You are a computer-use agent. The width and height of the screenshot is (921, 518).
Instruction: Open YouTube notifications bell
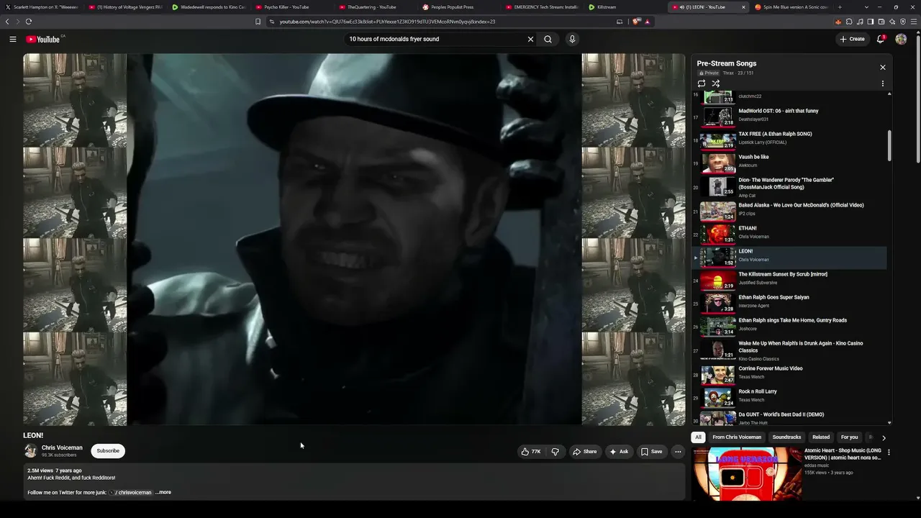point(881,39)
